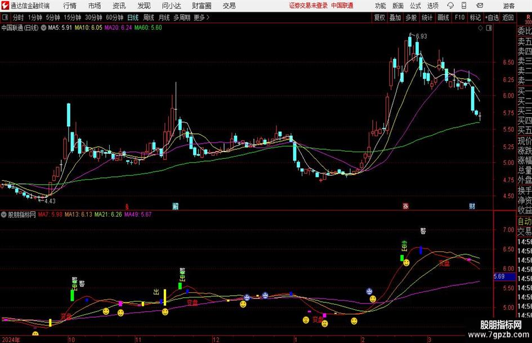Click the 标记 mark toolbar button
The height and width of the screenshot is (343, 532).
click(475, 17)
